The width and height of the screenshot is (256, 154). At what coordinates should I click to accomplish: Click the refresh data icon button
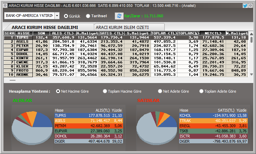[119, 16]
